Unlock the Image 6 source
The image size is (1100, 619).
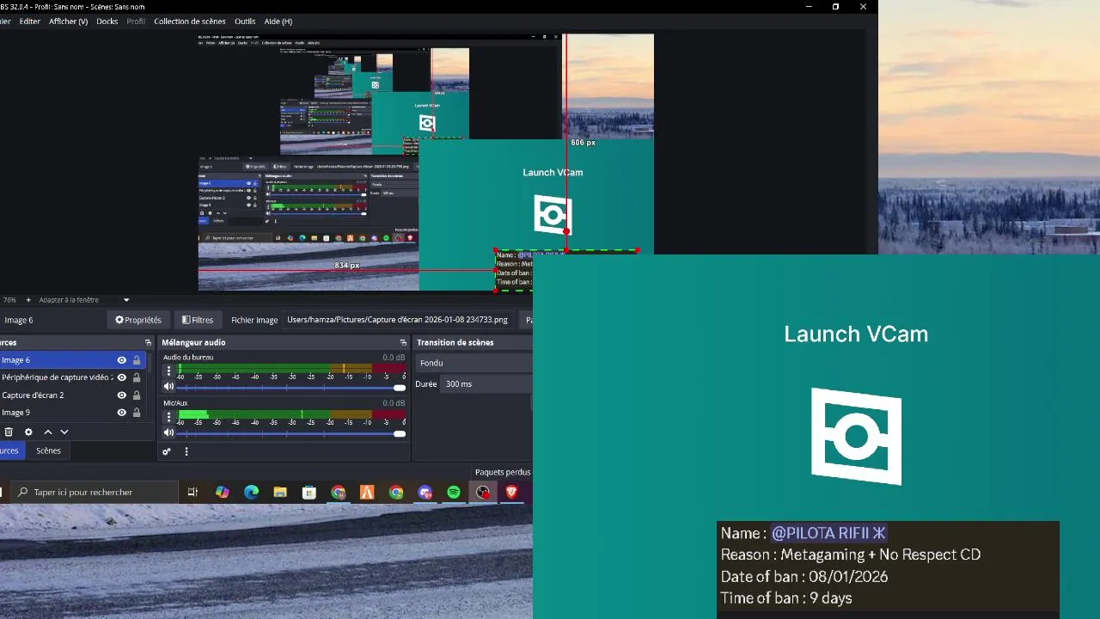(137, 360)
